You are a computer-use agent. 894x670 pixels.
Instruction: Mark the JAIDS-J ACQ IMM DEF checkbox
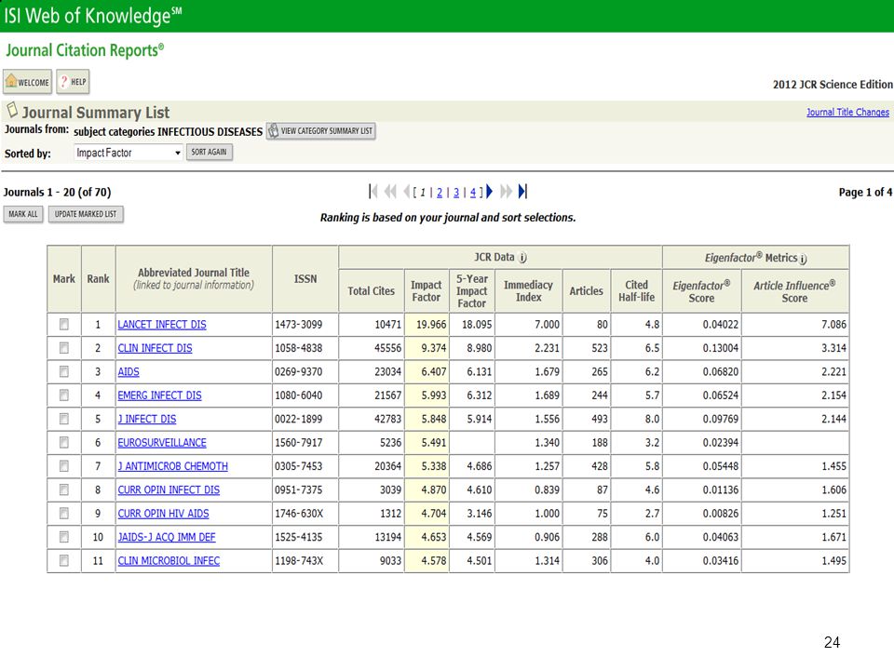[x=64, y=537]
